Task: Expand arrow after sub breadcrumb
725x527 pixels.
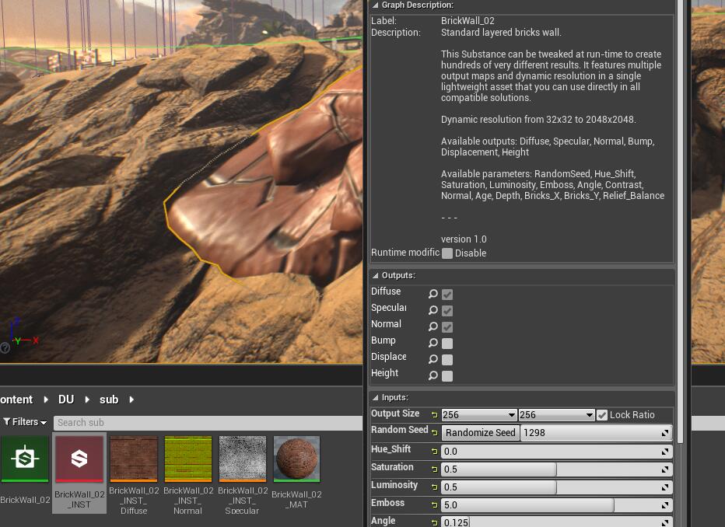Action: tap(131, 399)
